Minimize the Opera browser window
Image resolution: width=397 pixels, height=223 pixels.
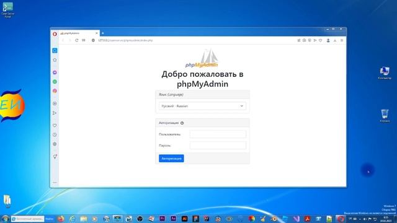pos(328,29)
